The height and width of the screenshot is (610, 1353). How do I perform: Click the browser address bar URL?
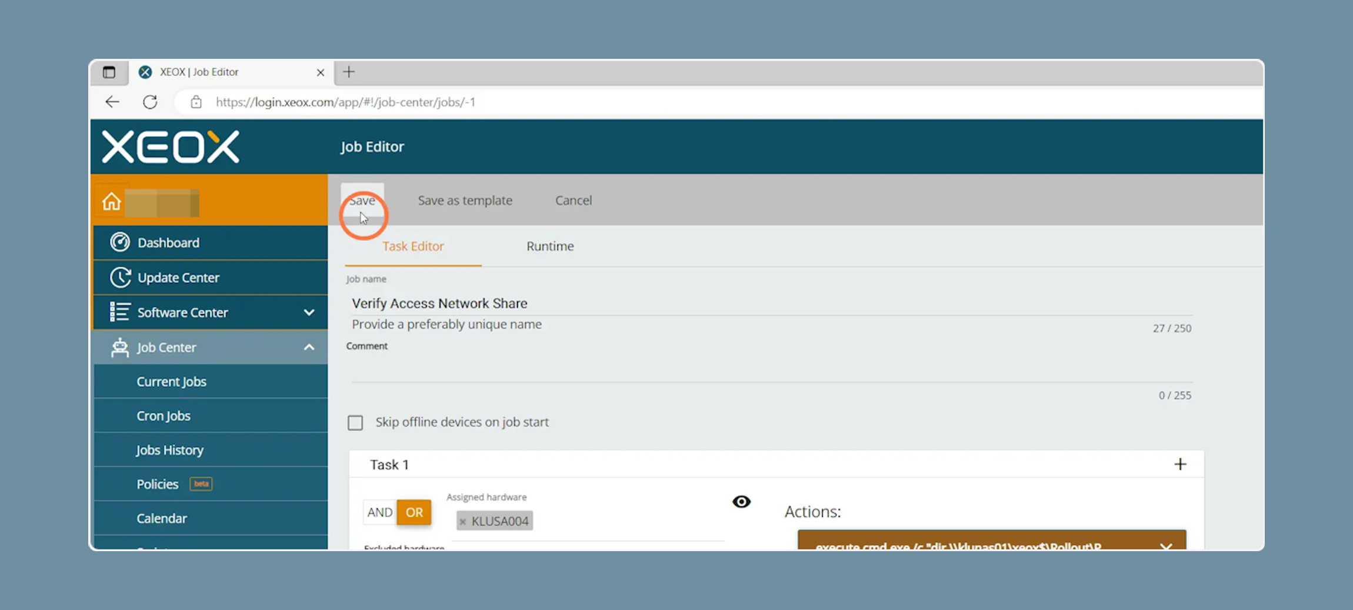(x=345, y=102)
